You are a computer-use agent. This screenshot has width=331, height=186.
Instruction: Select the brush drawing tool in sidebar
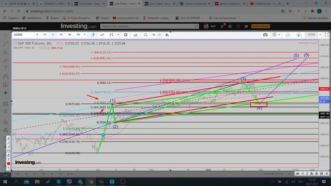tap(6, 60)
